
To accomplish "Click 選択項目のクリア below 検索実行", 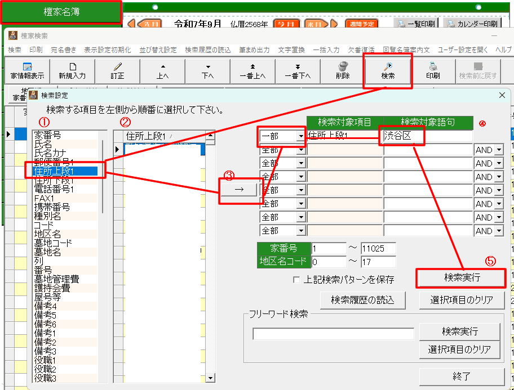I will [462, 300].
